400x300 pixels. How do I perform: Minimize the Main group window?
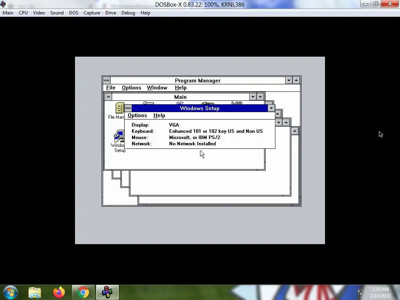(253, 97)
